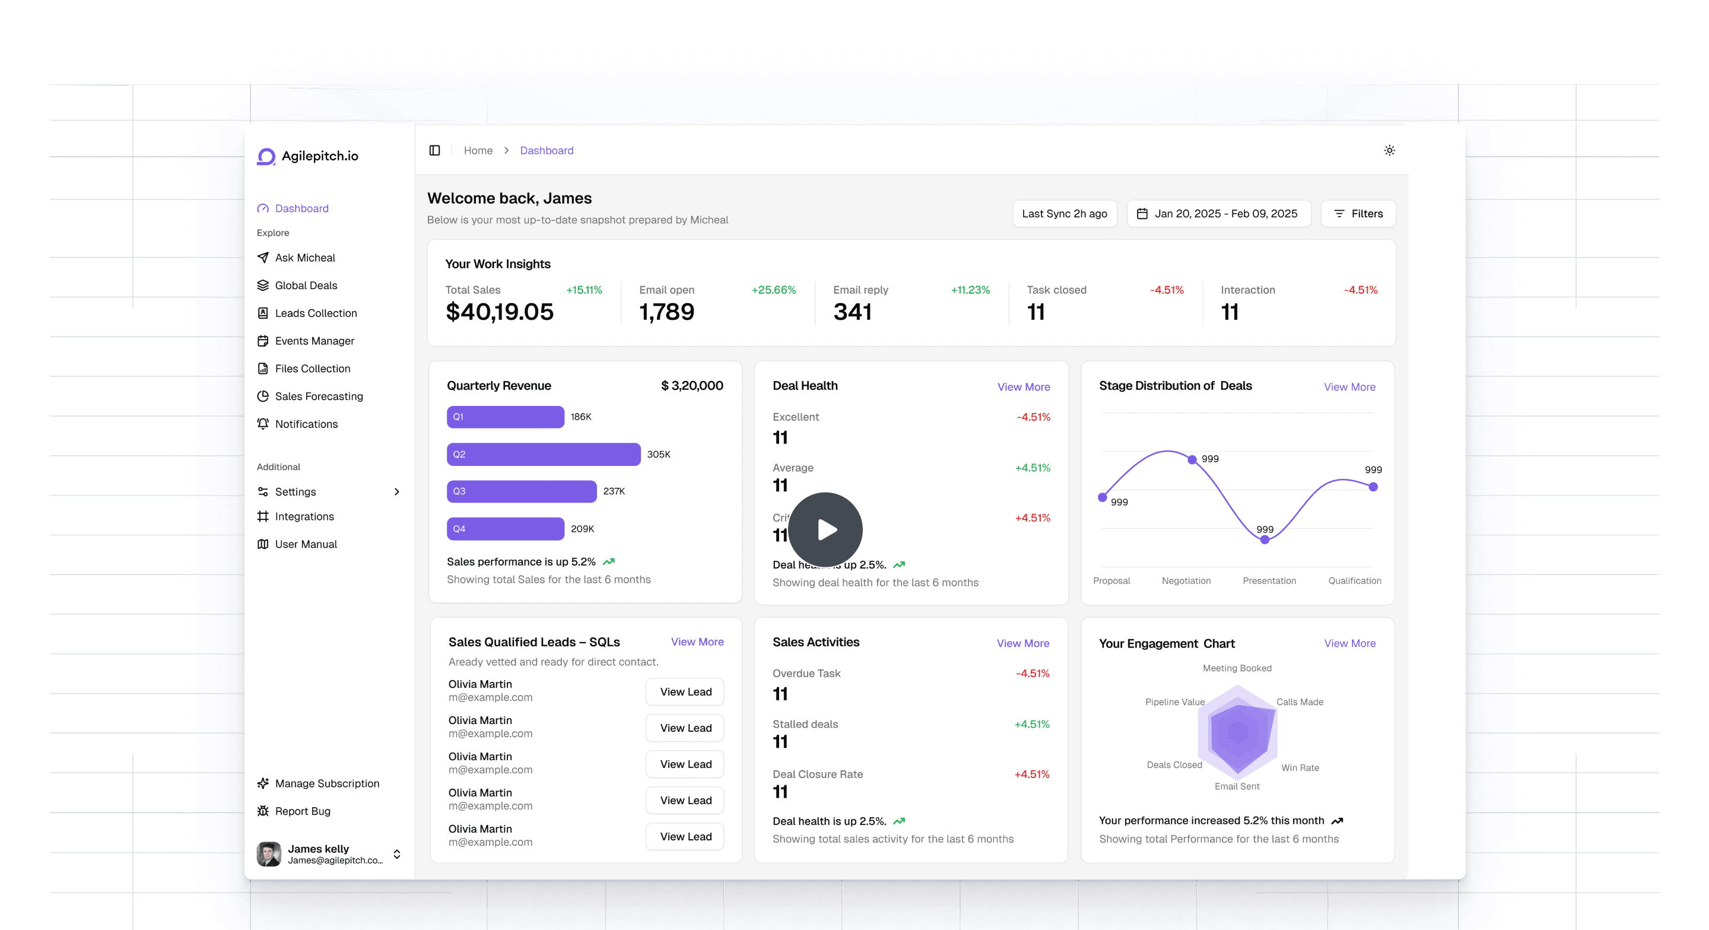Viewport: 1709px width, 930px height.
Task: Go to Home breadcrumb
Action: click(x=478, y=151)
